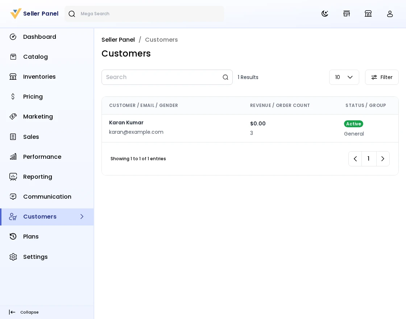Image resolution: width=406 pixels, height=319 pixels.
Task: Click the Communication chat icon
Action: [x=13, y=196]
